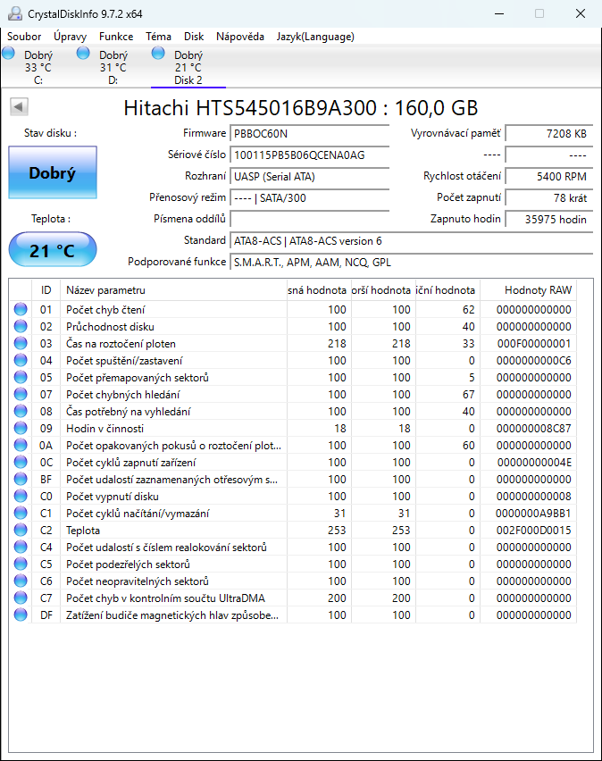Click status orb of Počet spuštění/zastavení row
602x761 pixels.
click(21, 360)
